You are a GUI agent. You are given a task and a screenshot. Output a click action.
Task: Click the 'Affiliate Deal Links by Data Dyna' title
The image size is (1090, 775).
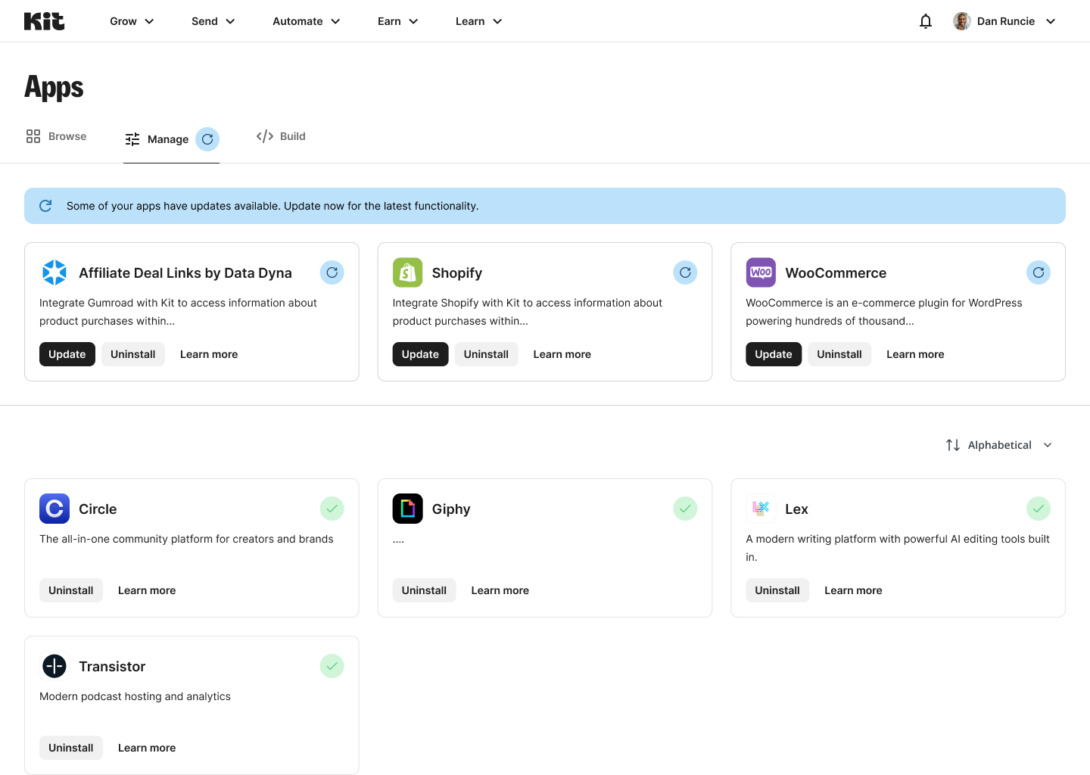(x=185, y=272)
